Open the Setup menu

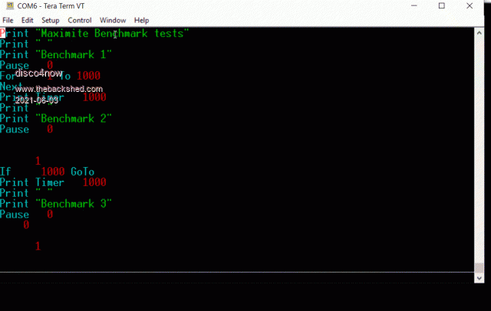click(51, 21)
